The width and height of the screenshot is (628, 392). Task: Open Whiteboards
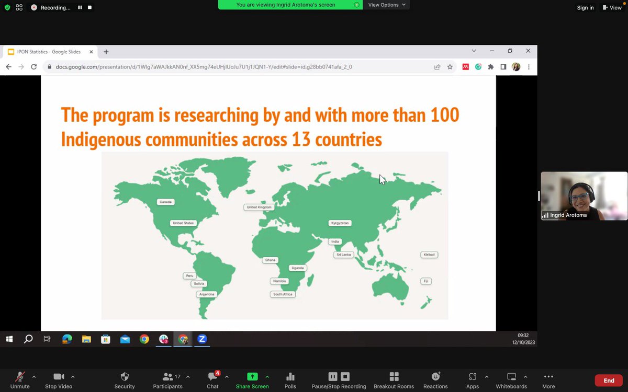pos(511,381)
